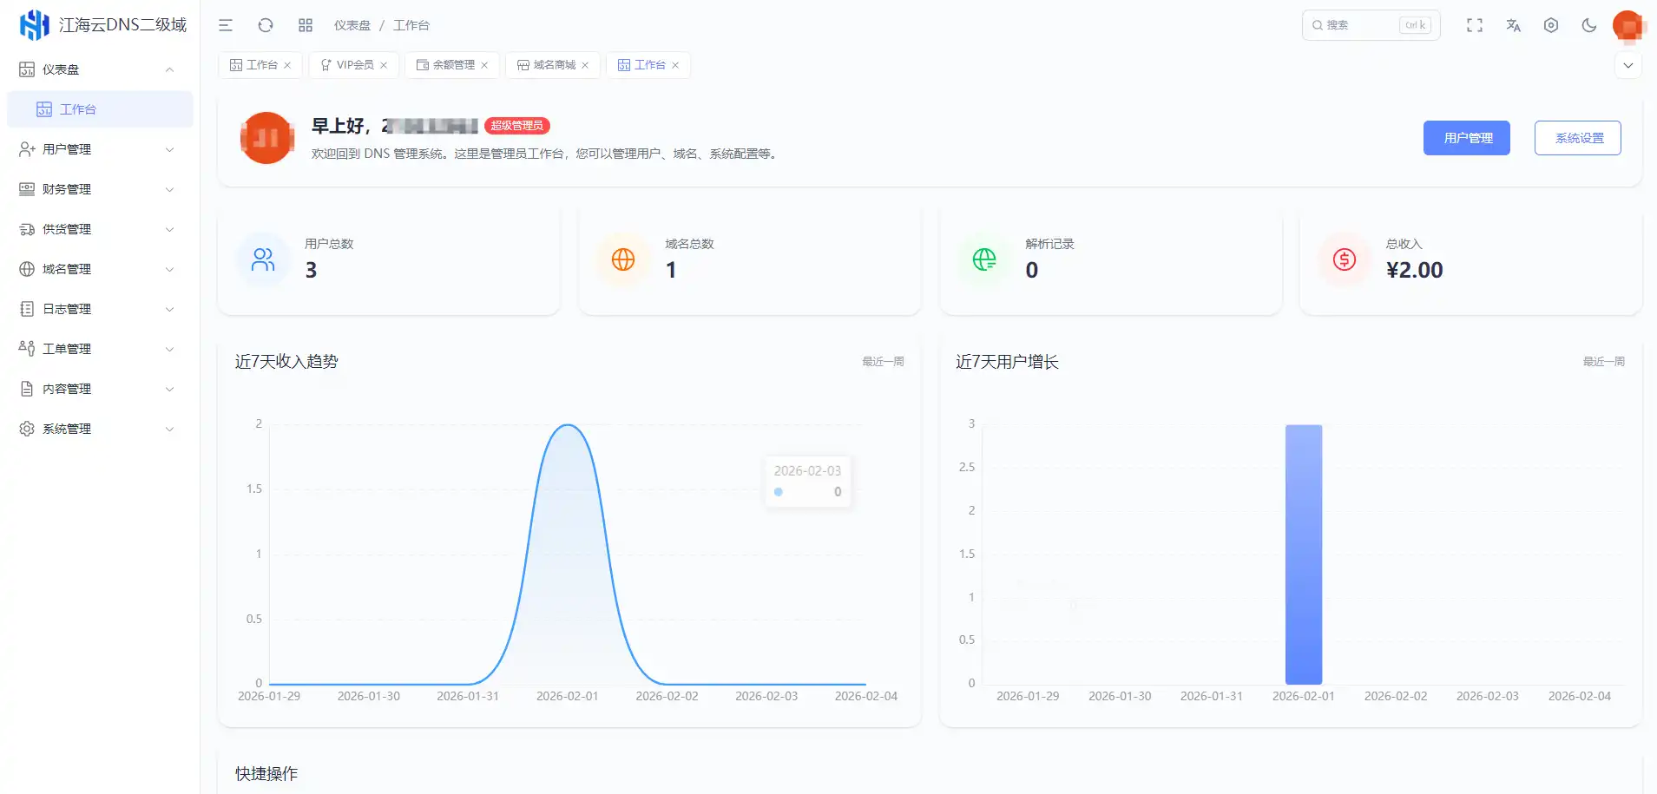
Task: Toggle dark mode with the moon icon
Action: tap(1588, 26)
